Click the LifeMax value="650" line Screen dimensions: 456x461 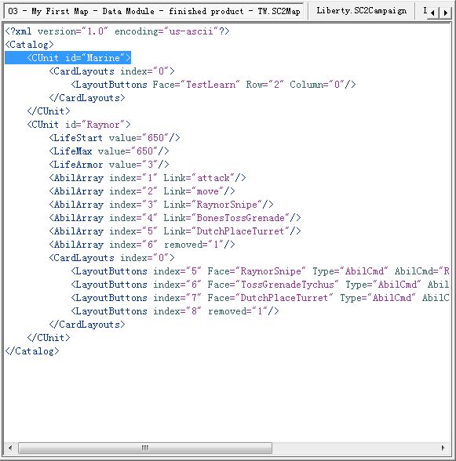tap(109, 151)
